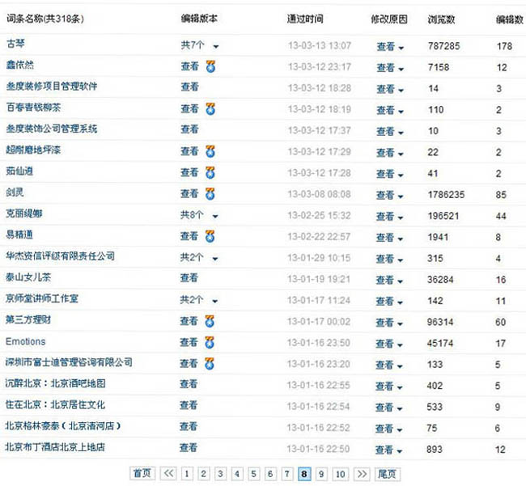Click 查看 under 编辑版本 for 泰山女儿茶
Image resolution: width=526 pixels, height=486 pixels.
[189, 278]
